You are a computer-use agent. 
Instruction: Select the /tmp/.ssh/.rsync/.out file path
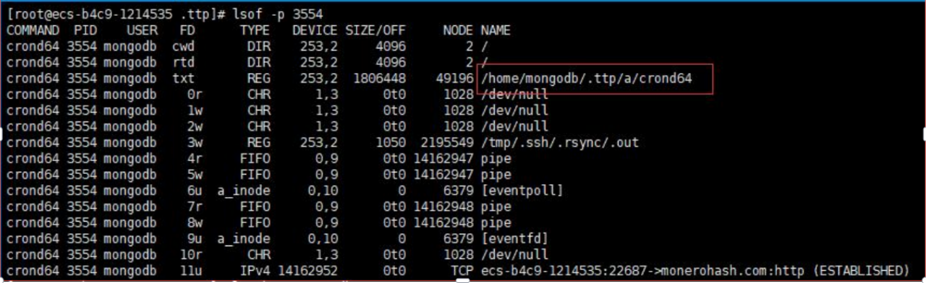click(560, 142)
